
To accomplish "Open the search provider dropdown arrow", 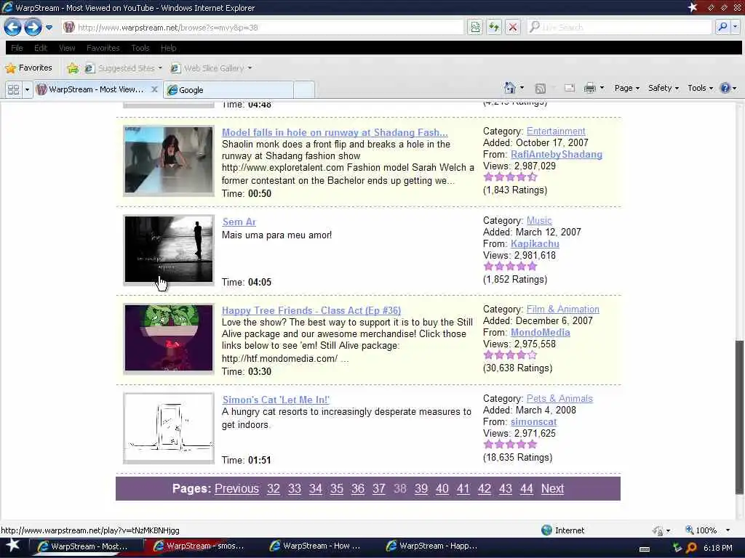I will [x=735, y=27].
